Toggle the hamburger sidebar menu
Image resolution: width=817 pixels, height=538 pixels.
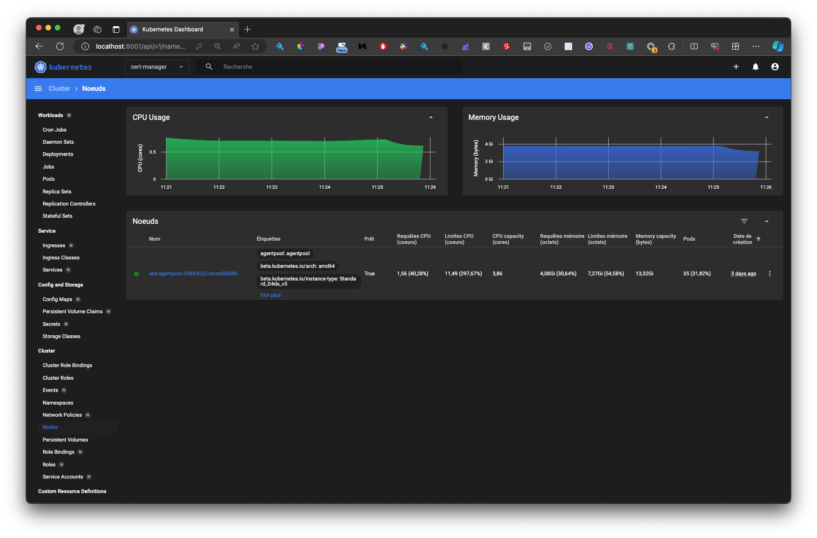[x=38, y=88]
